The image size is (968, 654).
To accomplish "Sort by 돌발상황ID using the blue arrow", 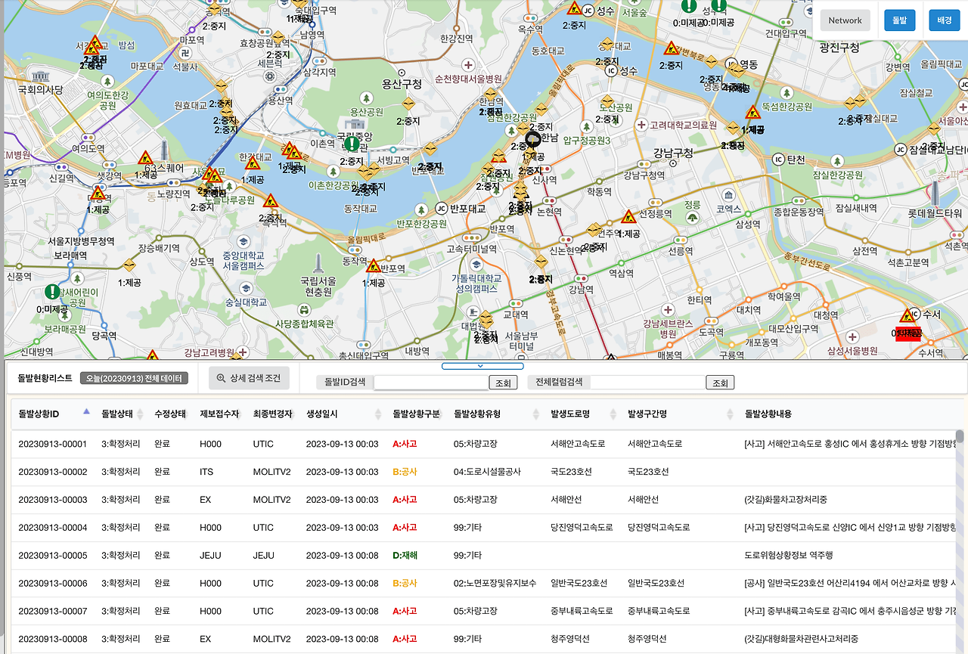I will [86, 411].
